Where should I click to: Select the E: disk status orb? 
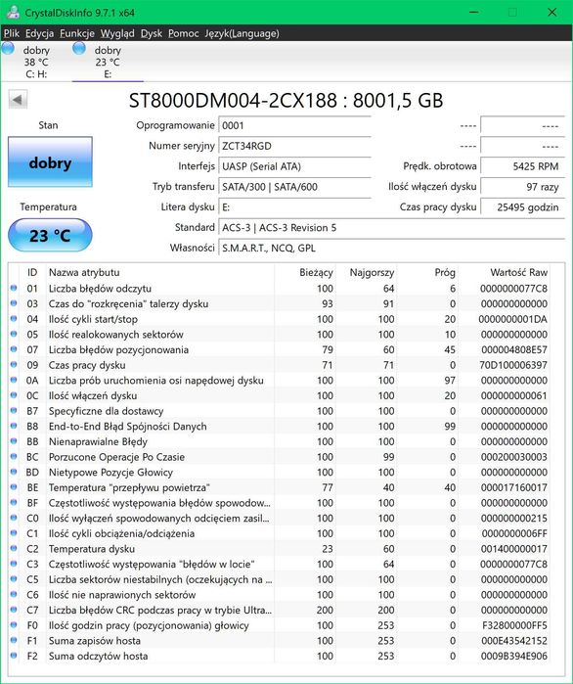click(79, 48)
